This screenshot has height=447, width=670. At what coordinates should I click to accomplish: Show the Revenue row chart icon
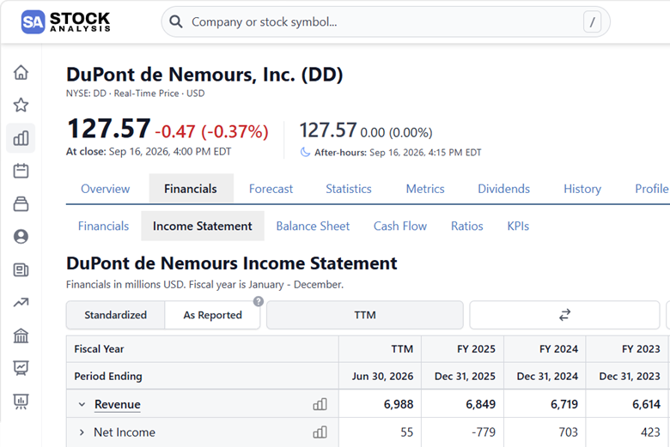[320, 404]
